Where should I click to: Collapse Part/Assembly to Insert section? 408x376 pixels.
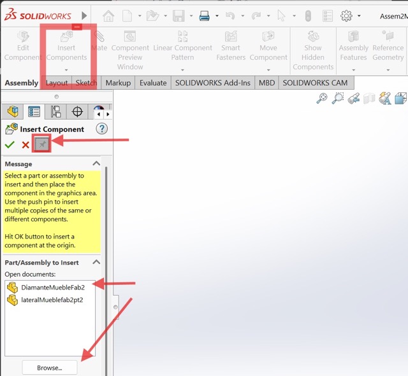tap(96, 262)
